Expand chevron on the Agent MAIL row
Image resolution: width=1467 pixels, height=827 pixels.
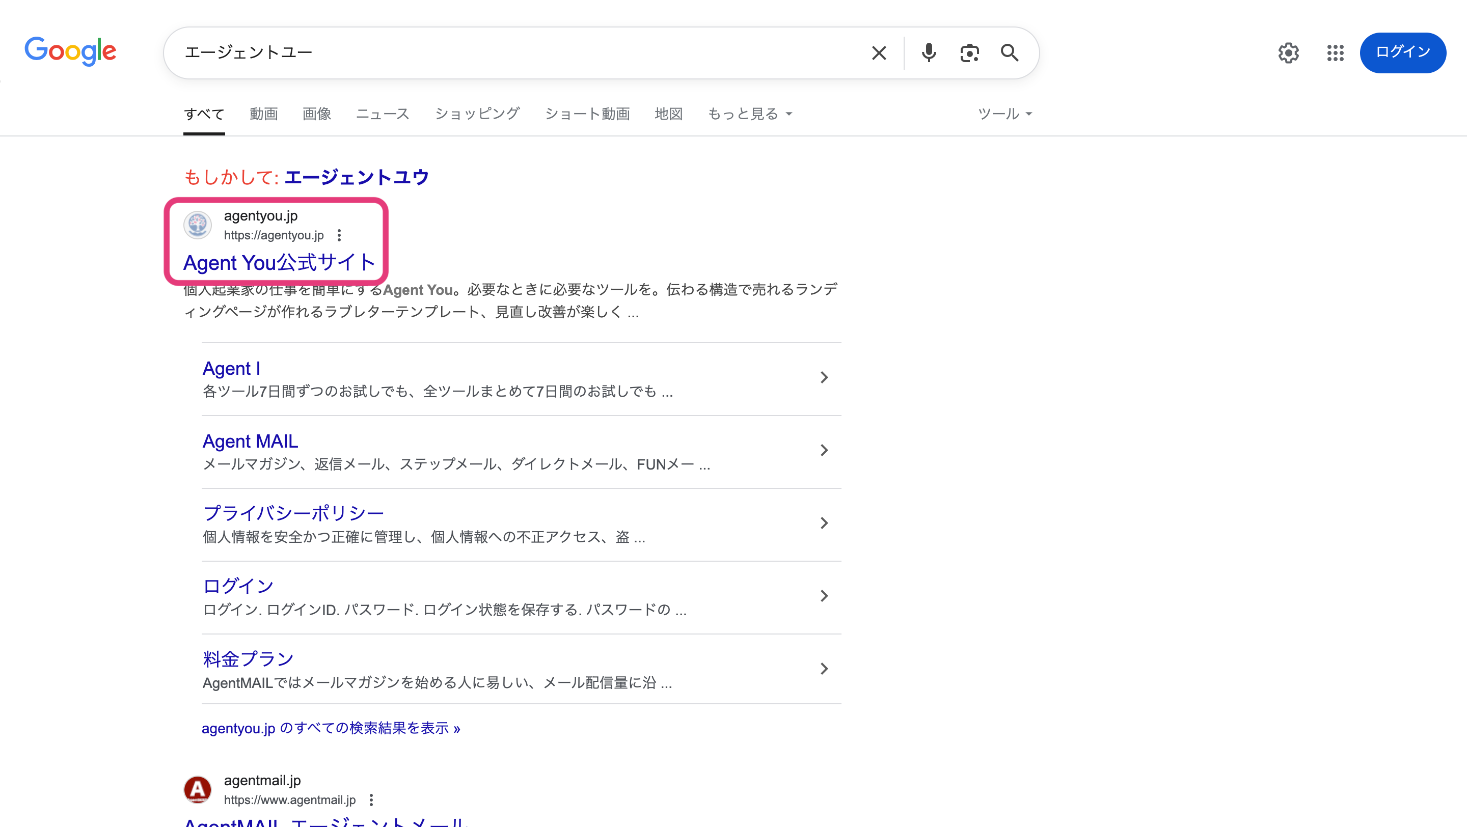pyautogui.click(x=824, y=450)
